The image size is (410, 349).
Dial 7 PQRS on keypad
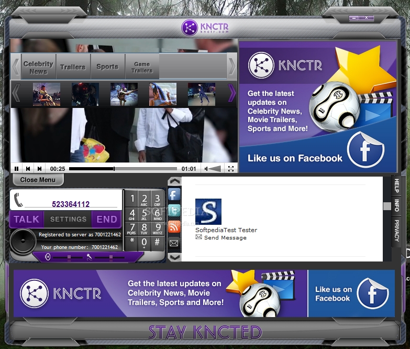[132, 228]
